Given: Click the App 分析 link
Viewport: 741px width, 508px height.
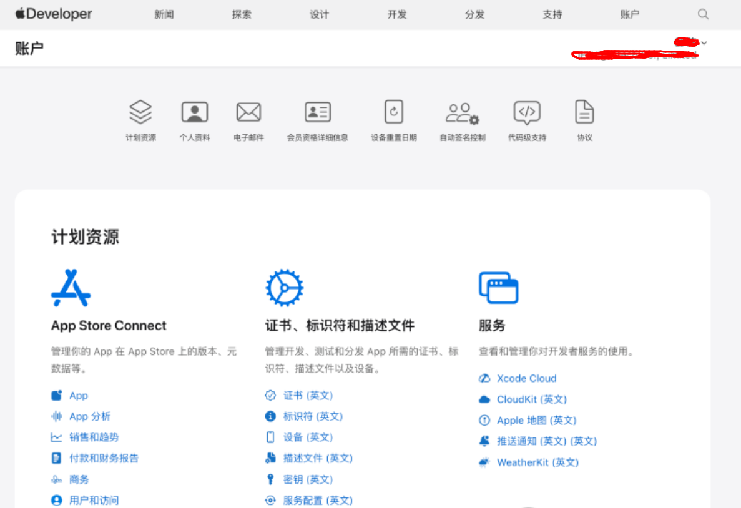Looking at the screenshot, I should pos(89,416).
